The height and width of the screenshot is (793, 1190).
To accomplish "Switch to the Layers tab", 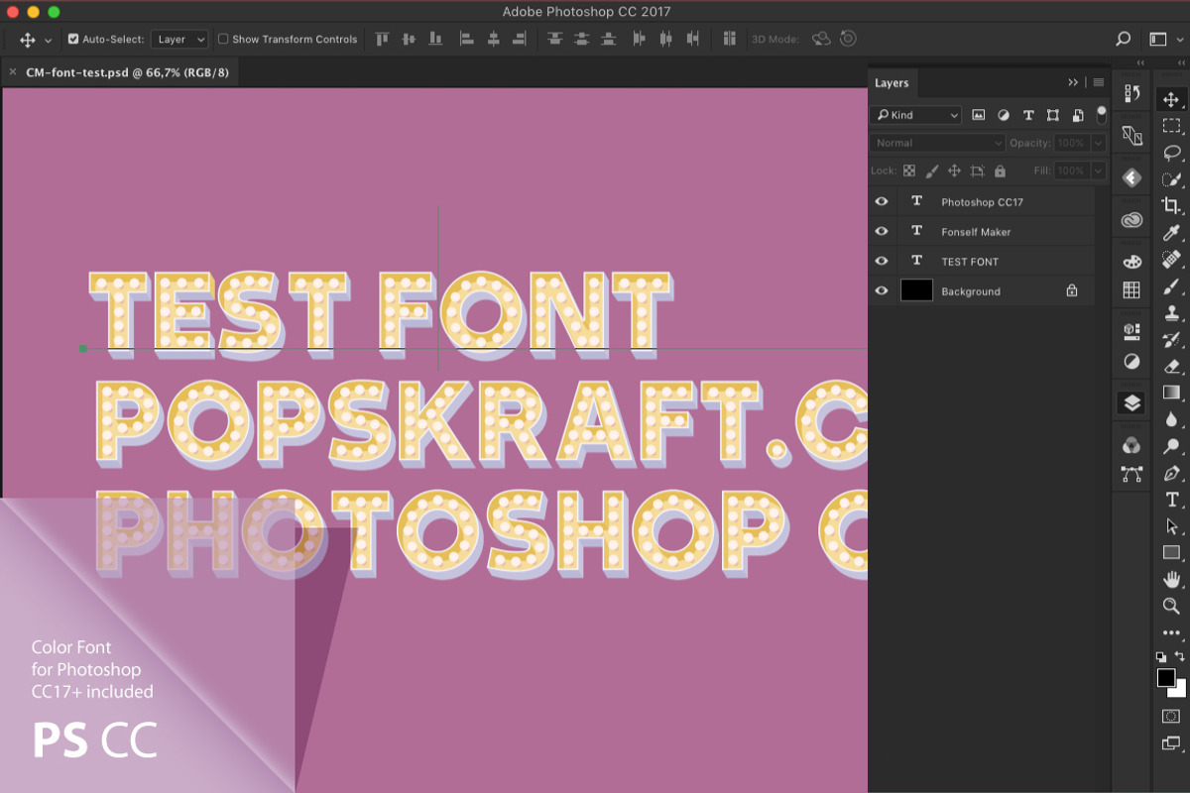I will click(x=892, y=83).
